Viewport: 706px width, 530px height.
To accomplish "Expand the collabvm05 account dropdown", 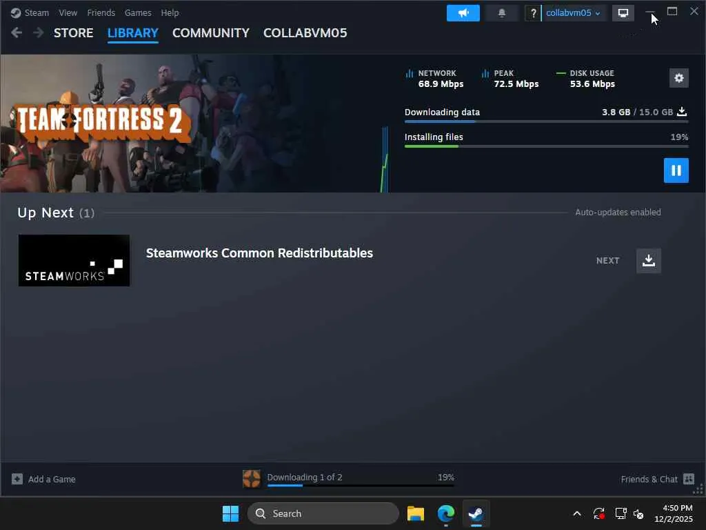I will 573,12.
